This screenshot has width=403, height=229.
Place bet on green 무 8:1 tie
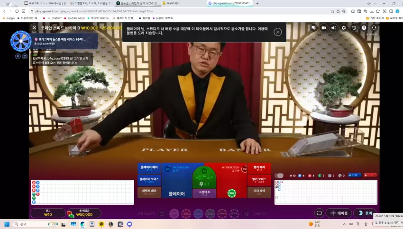click(x=204, y=179)
